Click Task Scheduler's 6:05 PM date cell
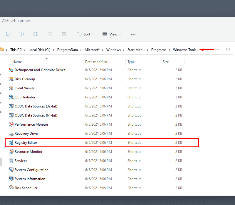 coord(98,188)
